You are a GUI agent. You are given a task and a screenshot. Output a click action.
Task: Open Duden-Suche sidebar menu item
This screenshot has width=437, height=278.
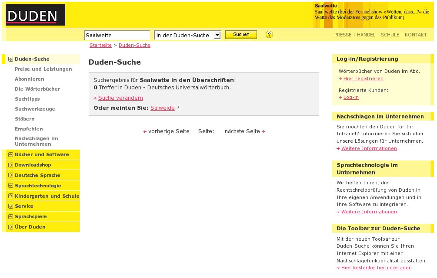coord(32,59)
